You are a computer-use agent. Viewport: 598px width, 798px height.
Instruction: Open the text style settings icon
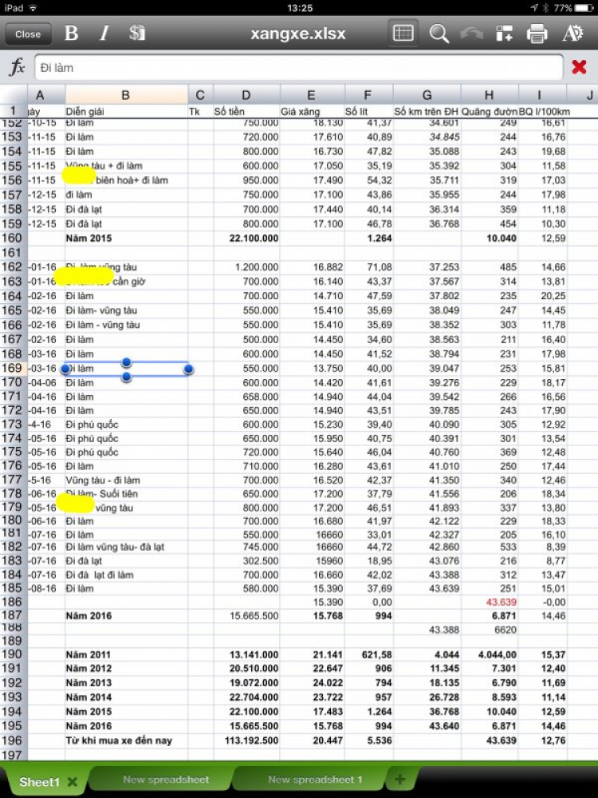click(x=572, y=34)
